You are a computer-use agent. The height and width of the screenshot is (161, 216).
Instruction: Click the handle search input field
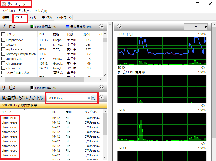(66, 98)
